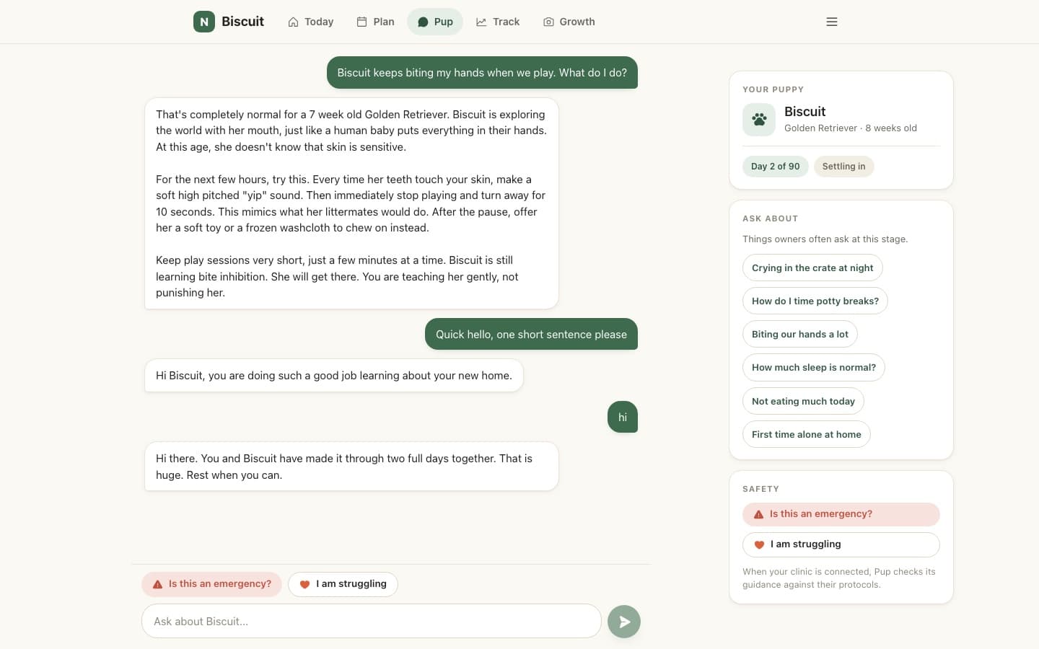Click the green N logo icon

click(204, 22)
